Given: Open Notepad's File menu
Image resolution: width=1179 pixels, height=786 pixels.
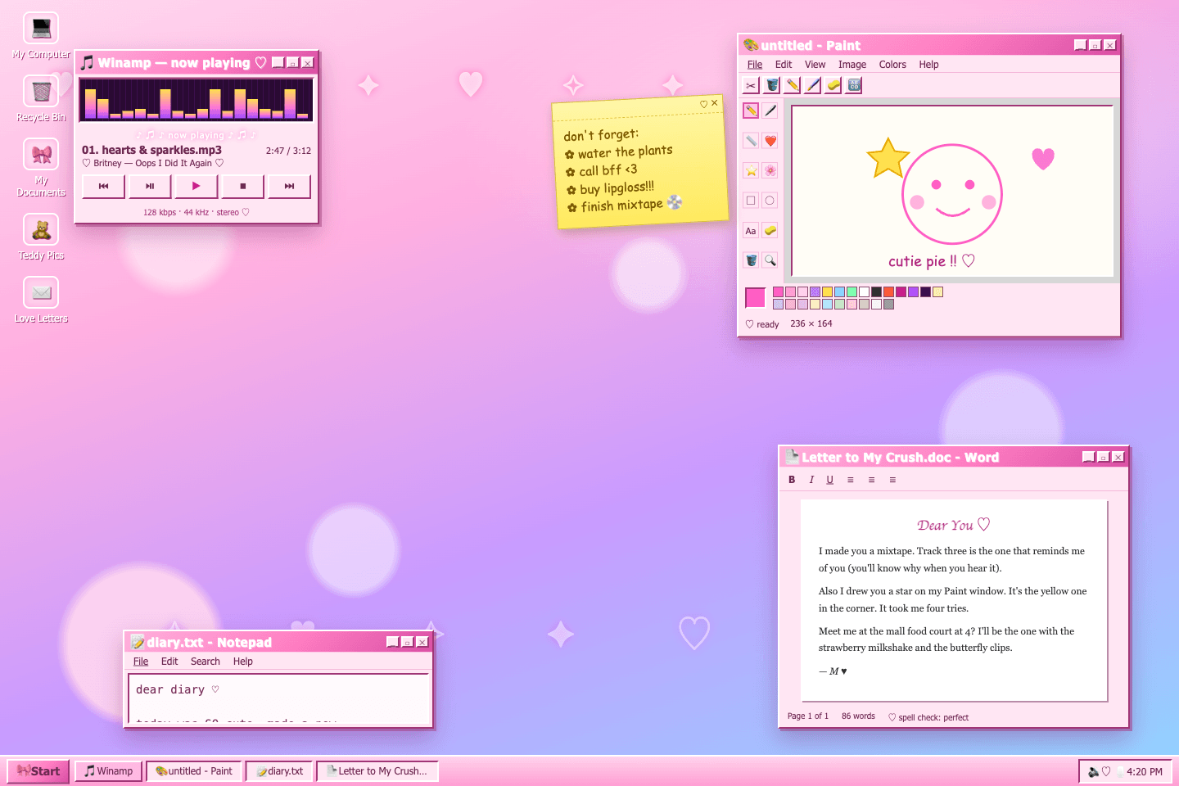Looking at the screenshot, I should tap(141, 662).
